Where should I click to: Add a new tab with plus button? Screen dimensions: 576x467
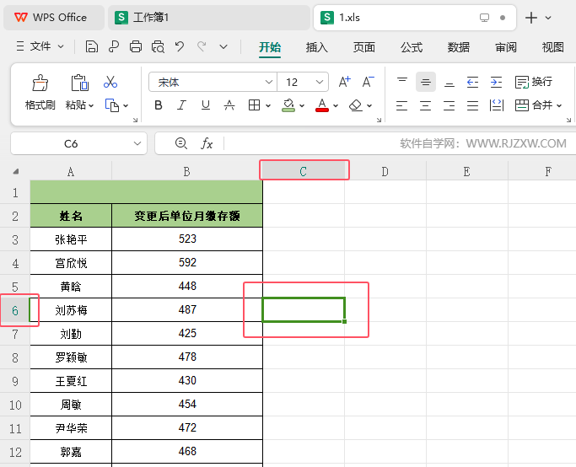[x=531, y=18]
